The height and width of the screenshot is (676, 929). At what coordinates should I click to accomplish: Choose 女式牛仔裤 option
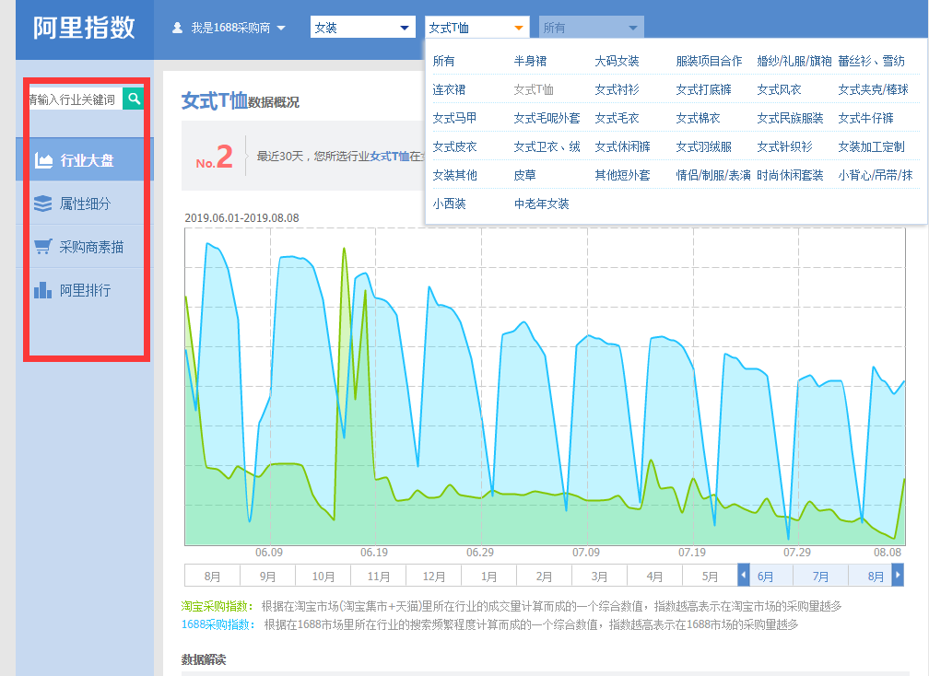(x=865, y=118)
